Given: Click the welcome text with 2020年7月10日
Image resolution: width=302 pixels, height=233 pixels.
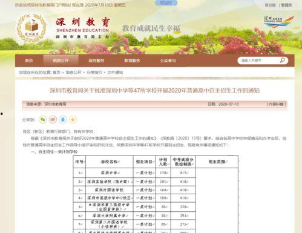Looking at the screenshot, I should click(70, 5).
